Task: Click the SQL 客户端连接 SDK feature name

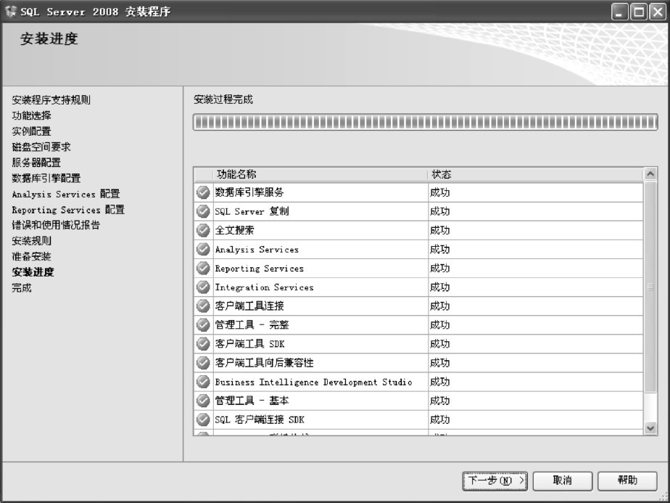Action: pos(260,420)
